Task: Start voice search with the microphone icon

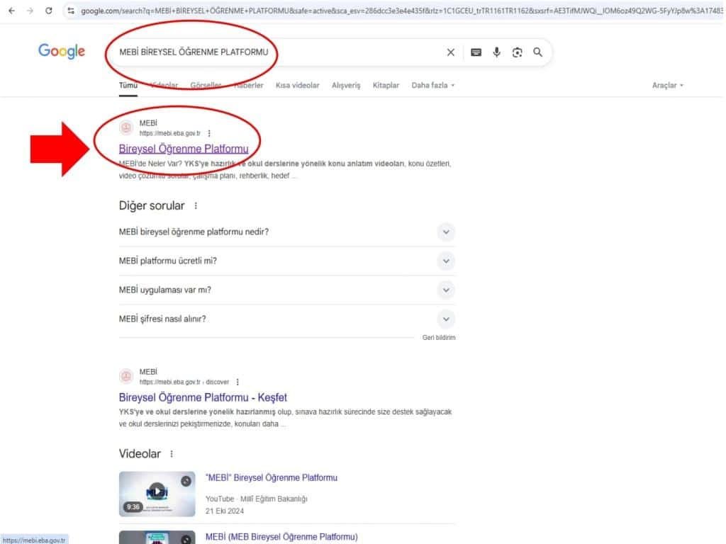Action: point(496,52)
